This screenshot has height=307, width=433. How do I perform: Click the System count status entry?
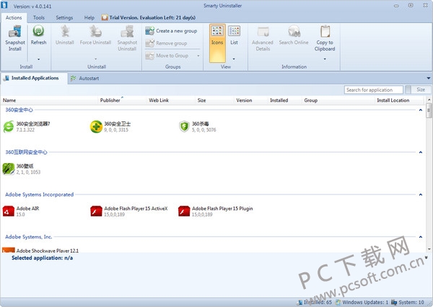point(408,302)
